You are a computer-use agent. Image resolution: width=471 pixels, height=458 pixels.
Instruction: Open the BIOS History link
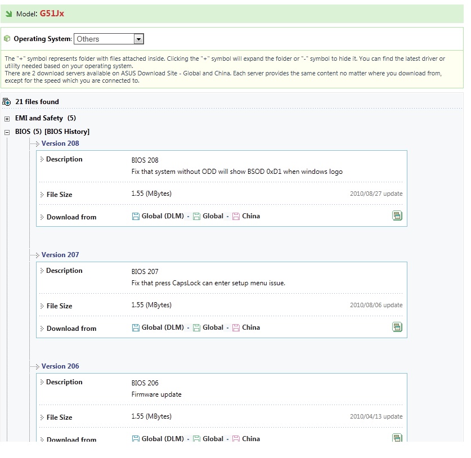pos(68,132)
